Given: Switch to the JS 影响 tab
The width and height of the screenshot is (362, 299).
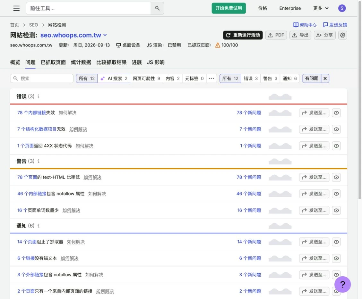Looking at the screenshot, I should [156, 62].
